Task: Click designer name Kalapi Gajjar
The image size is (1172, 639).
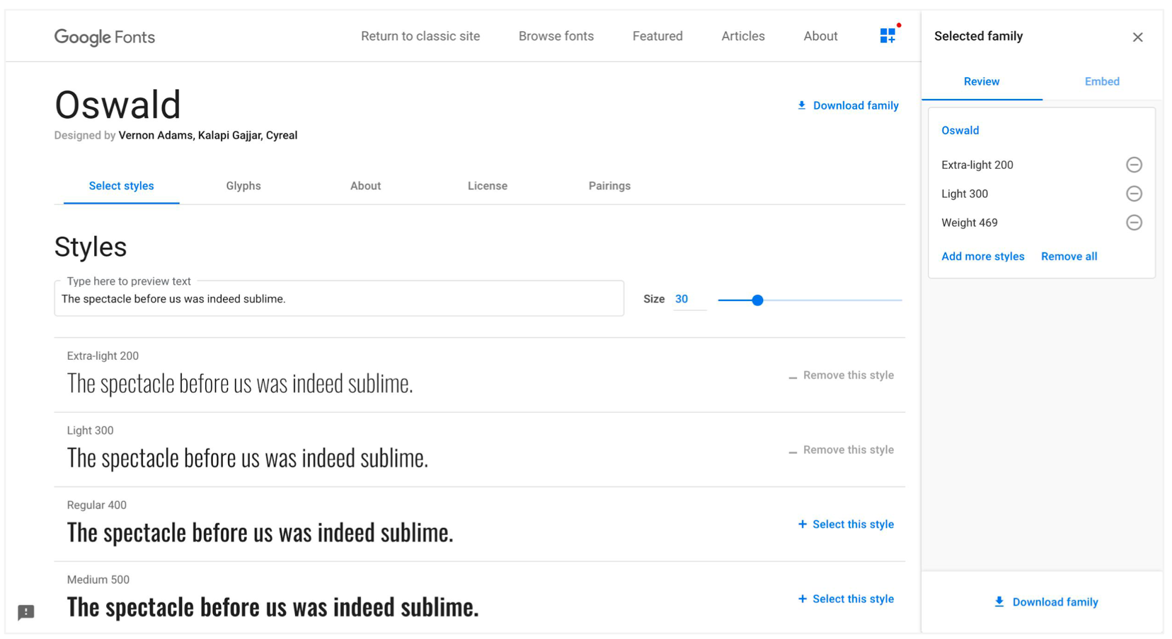Action: [229, 136]
